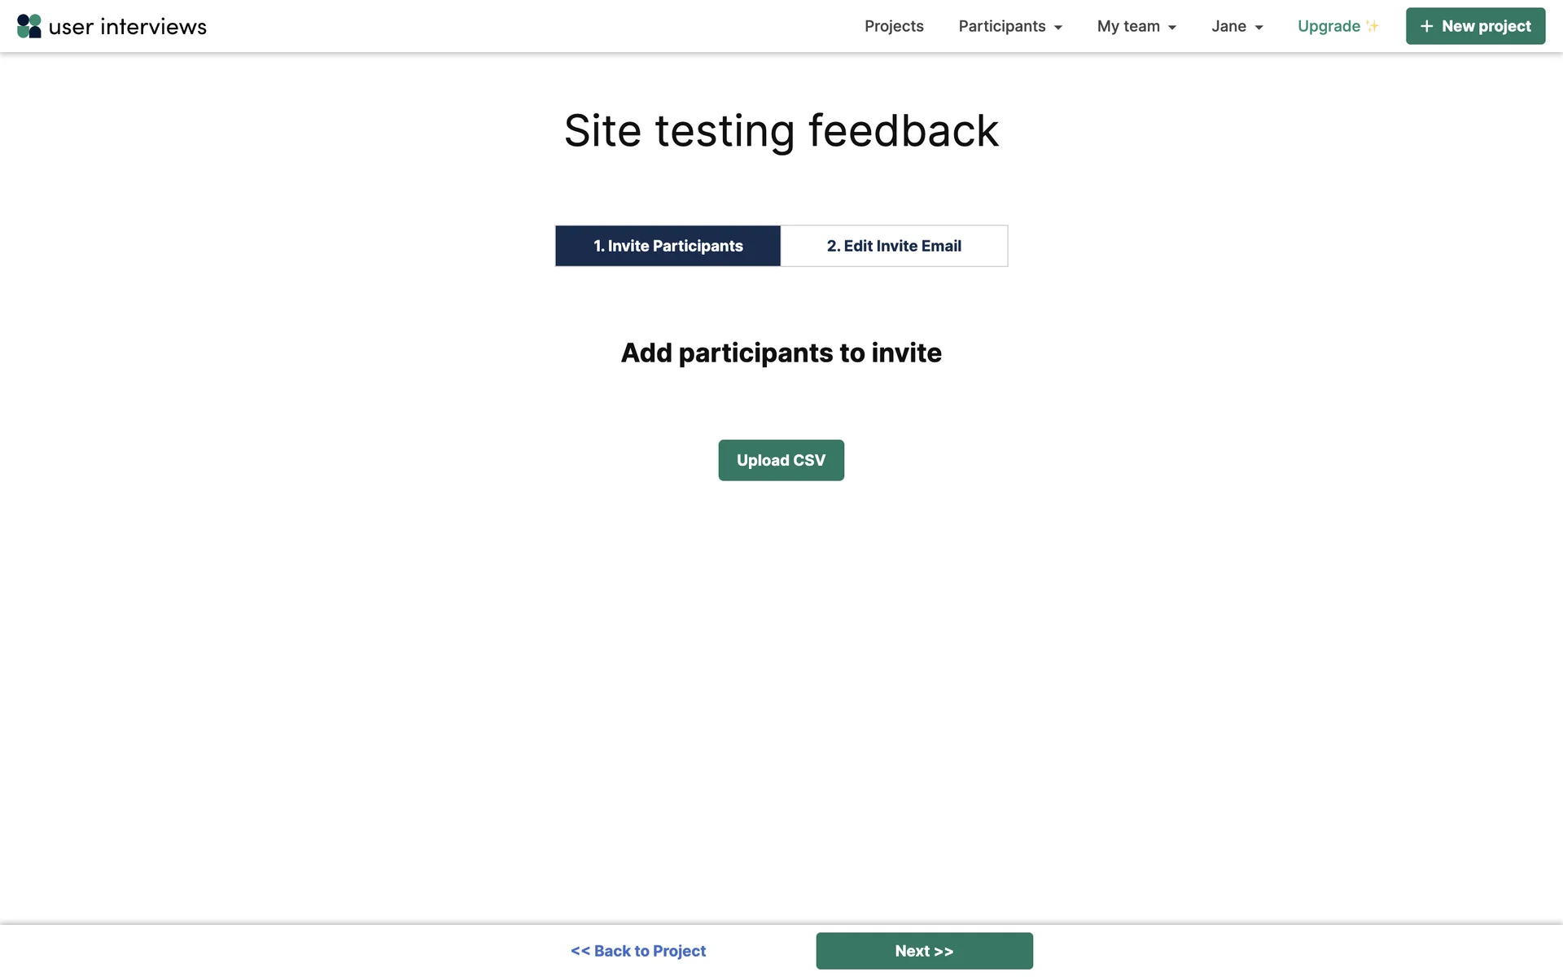This screenshot has height=977, width=1563.
Task: Click the plus icon in New project
Action: (1426, 26)
